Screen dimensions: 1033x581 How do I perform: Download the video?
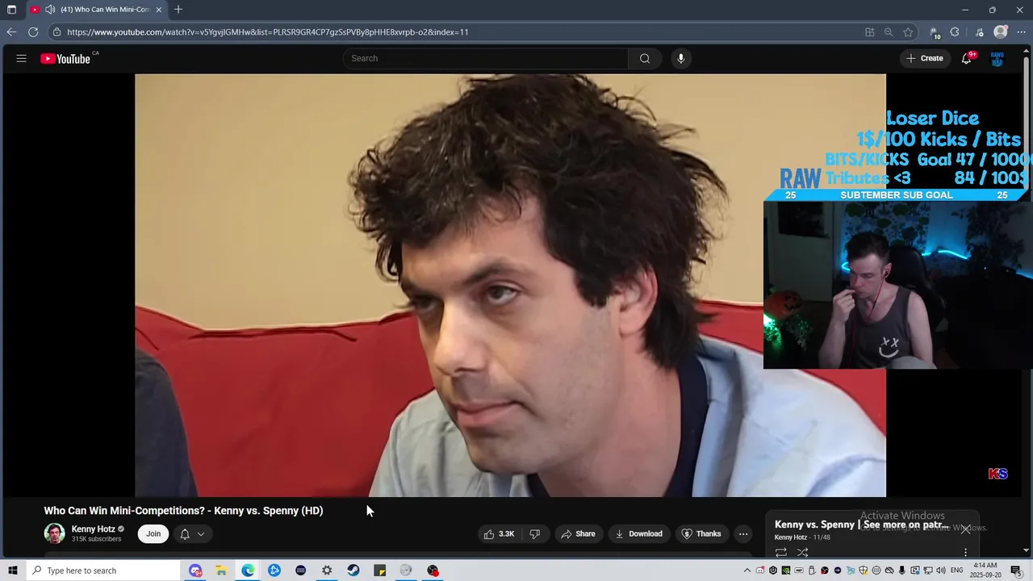(x=638, y=533)
